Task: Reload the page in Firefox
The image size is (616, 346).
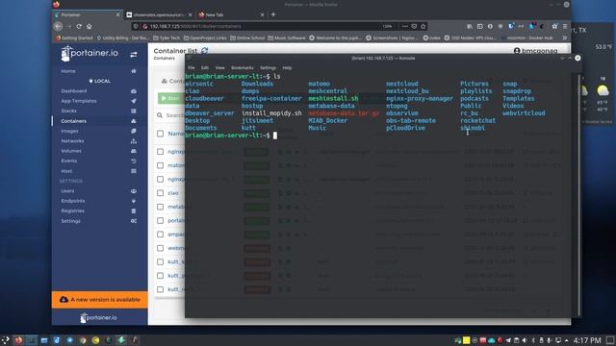Action: click(x=79, y=26)
